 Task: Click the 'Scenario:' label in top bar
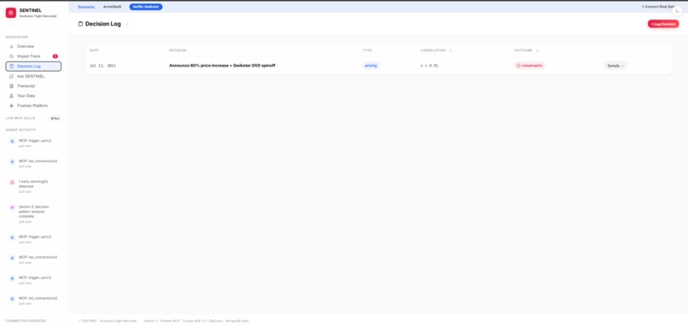(x=86, y=7)
